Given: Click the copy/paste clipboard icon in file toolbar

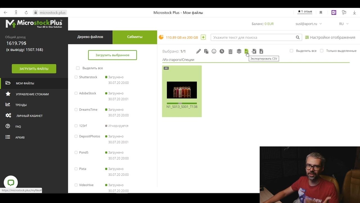Looking at the screenshot, I should [206, 51].
